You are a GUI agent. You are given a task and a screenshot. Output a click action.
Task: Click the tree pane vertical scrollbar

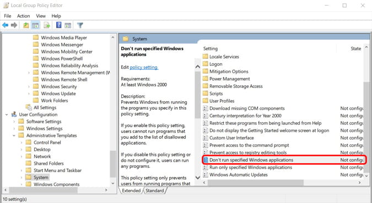[112, 164]
